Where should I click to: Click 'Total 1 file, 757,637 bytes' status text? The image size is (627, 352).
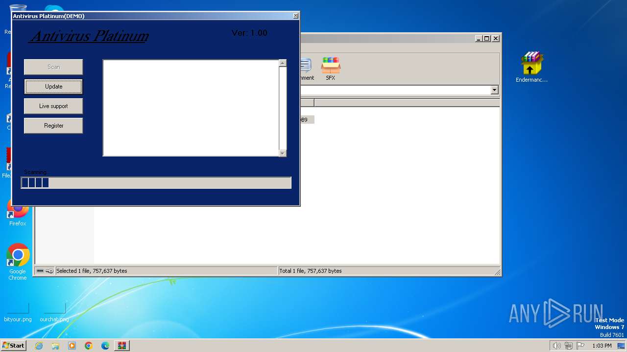310,271
